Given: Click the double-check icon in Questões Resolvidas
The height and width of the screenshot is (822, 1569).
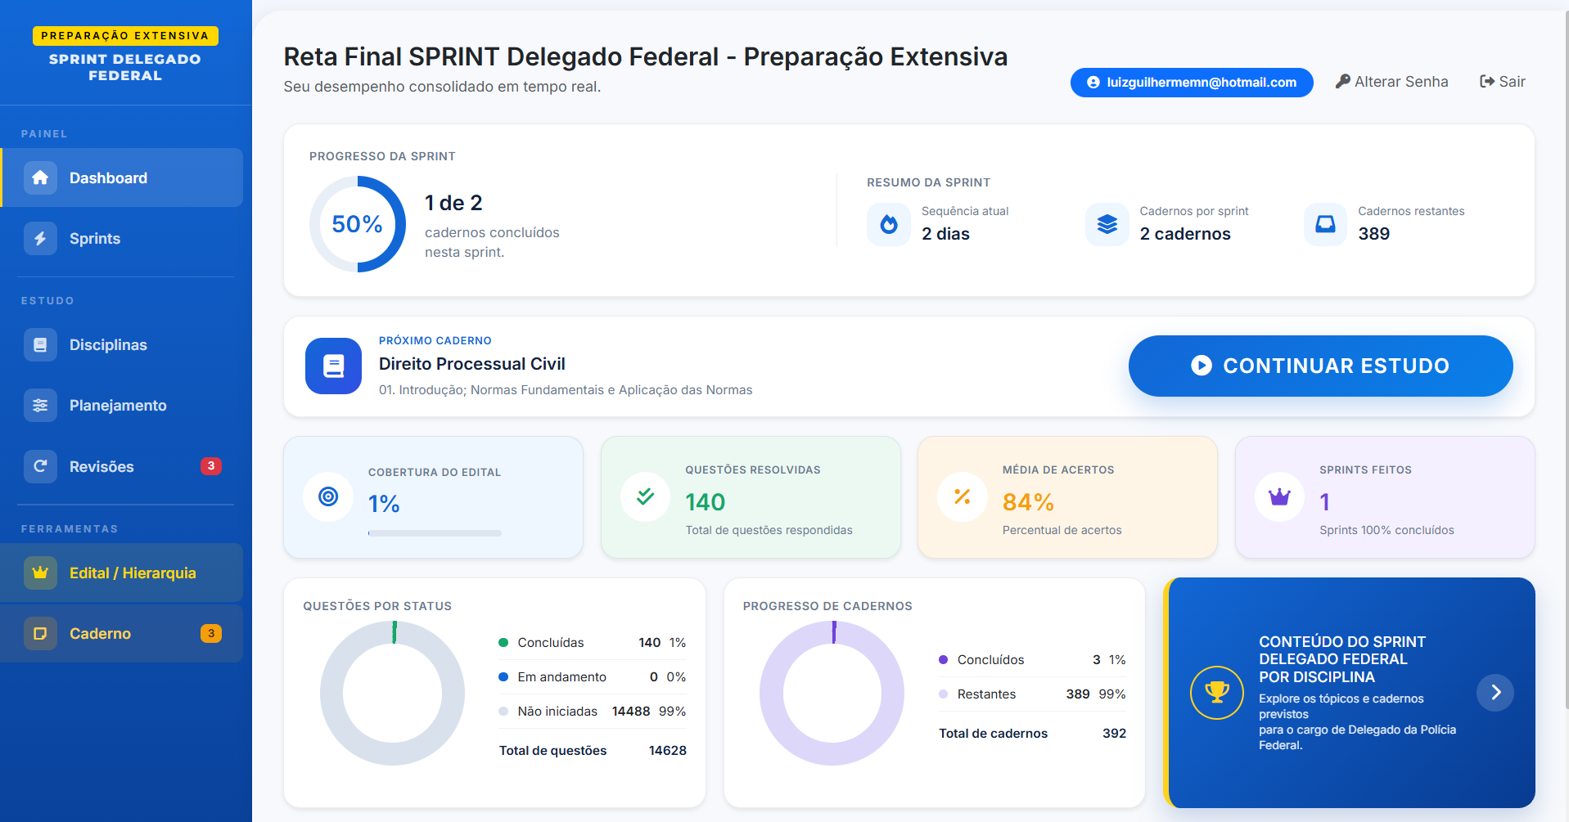Looking at the screenshot, I should tap(645, 496).
